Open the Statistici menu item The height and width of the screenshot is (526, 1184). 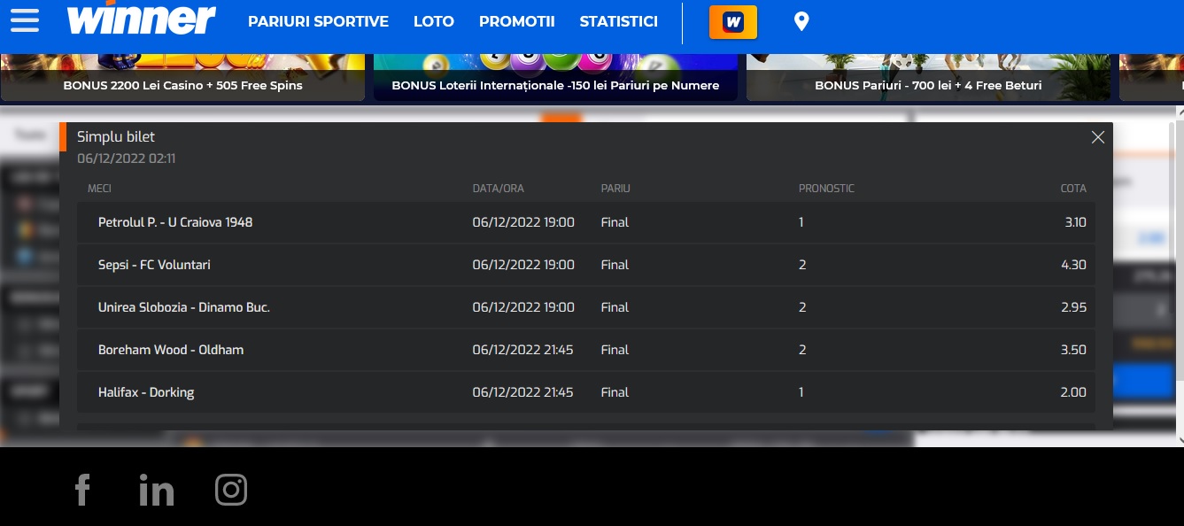tap(618, 22)
